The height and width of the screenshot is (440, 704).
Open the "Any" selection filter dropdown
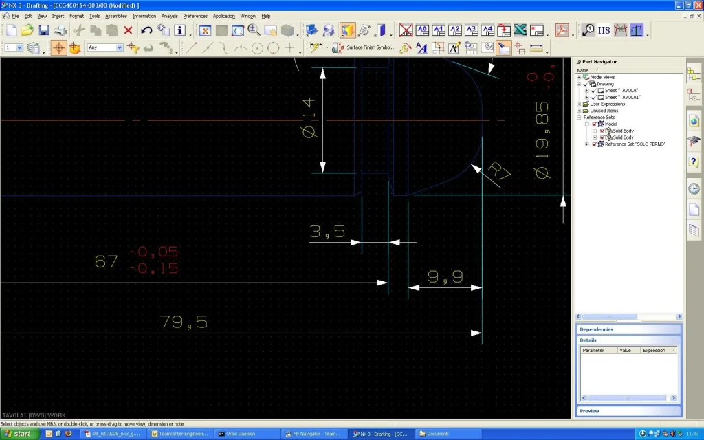click(120, 47)
